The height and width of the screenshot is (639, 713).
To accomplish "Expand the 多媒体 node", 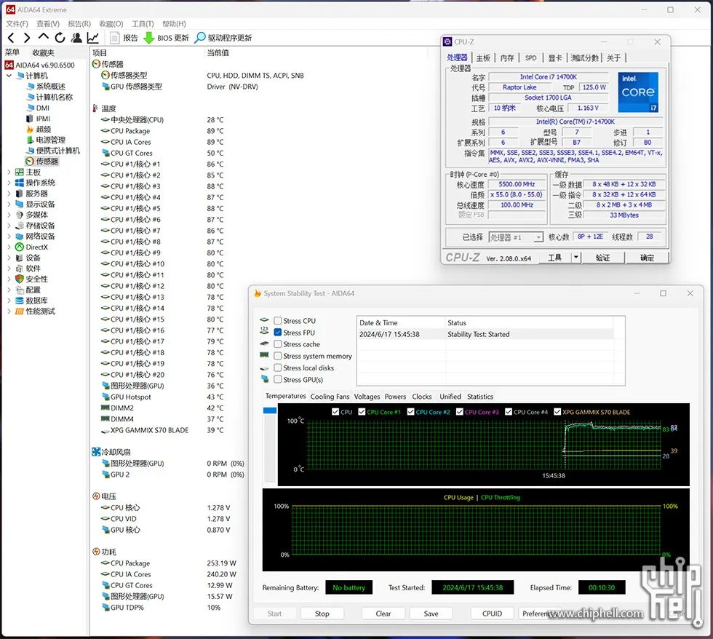I will [x=9, y=215].
